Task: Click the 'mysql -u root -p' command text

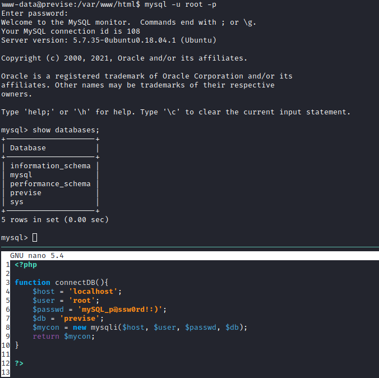Action: (x=181, y=4)
